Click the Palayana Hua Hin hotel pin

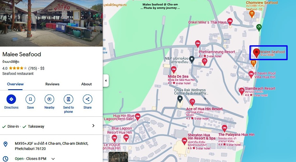pos(224,128)
